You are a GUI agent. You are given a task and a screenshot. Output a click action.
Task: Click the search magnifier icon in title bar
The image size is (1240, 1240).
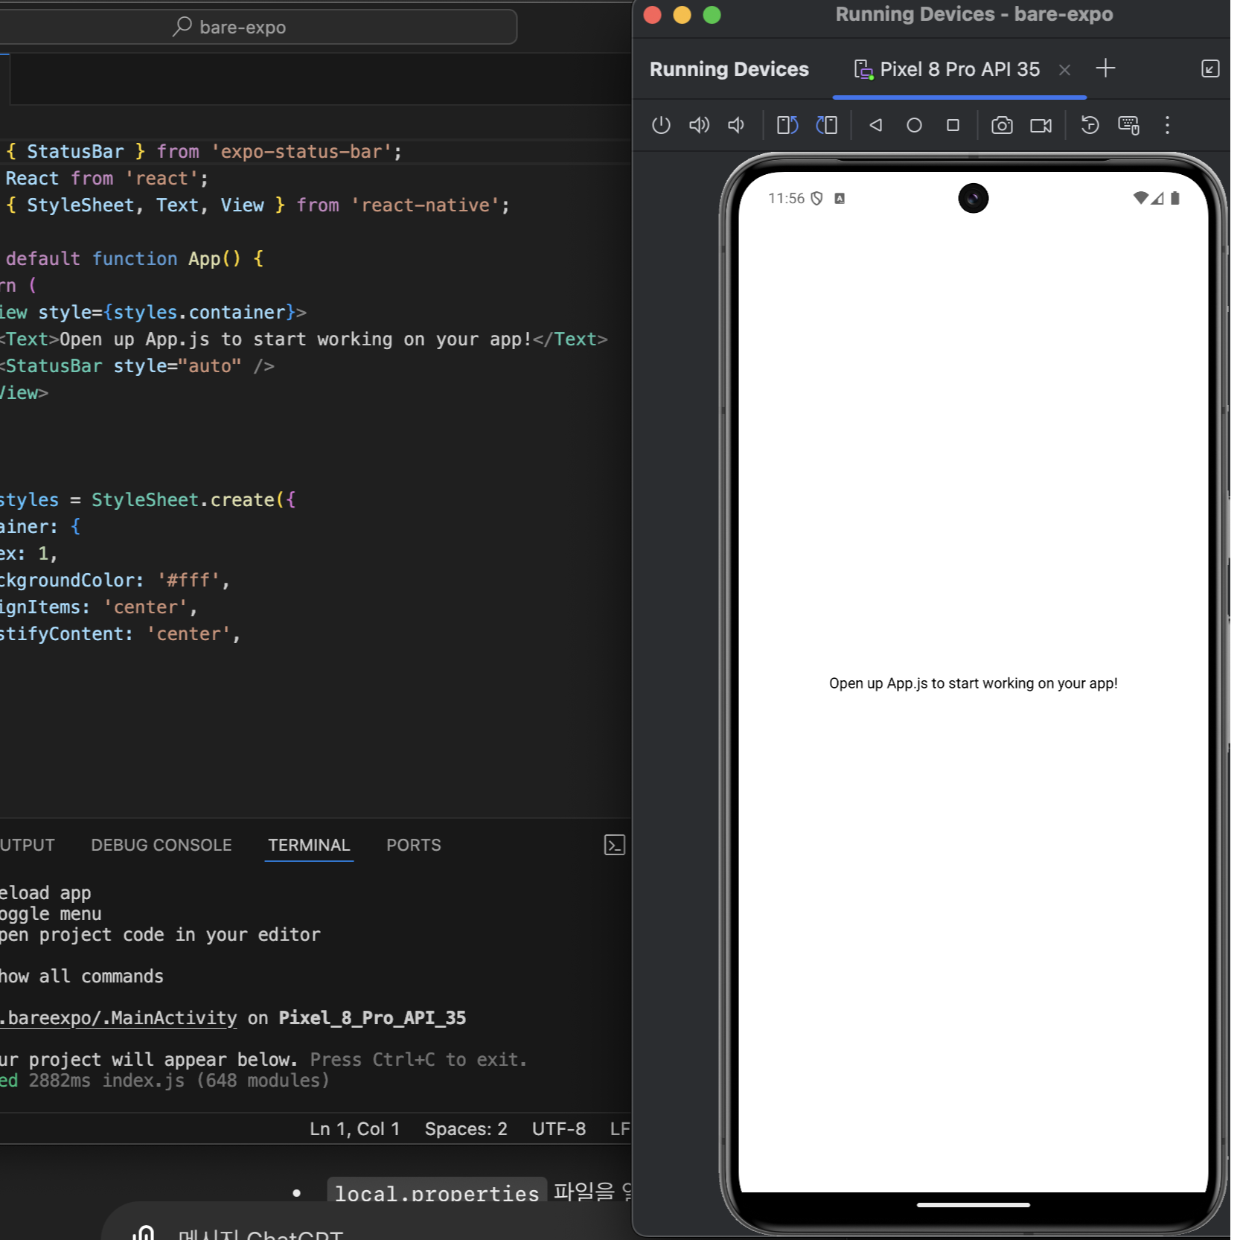pyautogui.click(x=182, y=27)
